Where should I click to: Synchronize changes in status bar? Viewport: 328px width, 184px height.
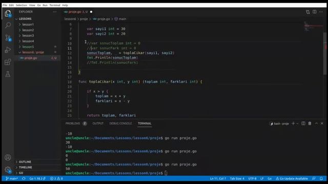24,178
